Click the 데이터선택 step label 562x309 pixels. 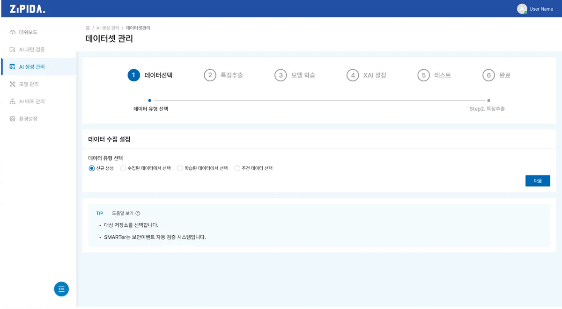click(x=158, y=75)
